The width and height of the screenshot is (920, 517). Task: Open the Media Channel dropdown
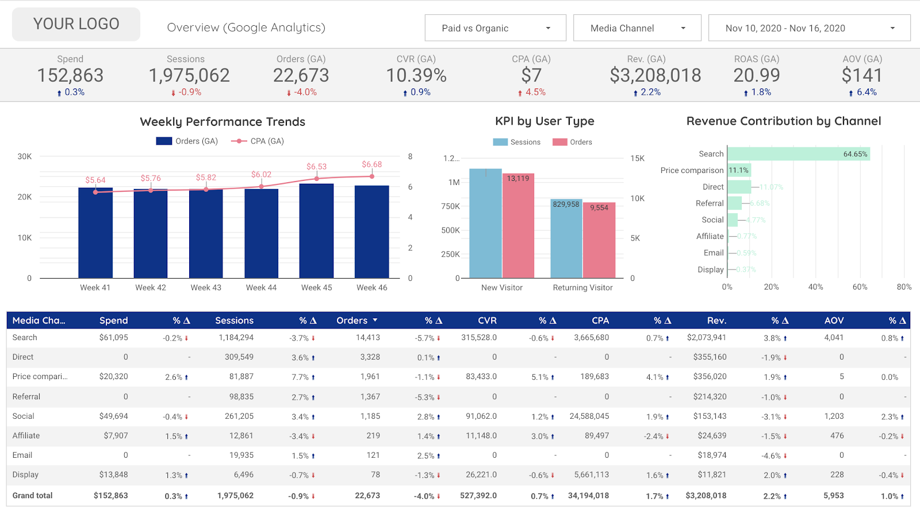point(637,28)
